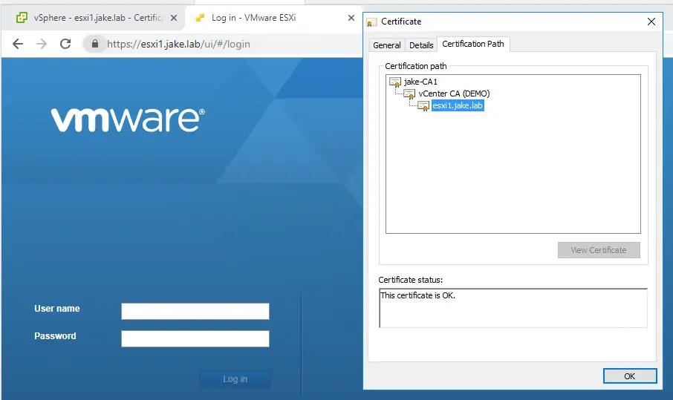The image size is (673, 400).
Task: Click the Log in button
Action: click(235, 379)
